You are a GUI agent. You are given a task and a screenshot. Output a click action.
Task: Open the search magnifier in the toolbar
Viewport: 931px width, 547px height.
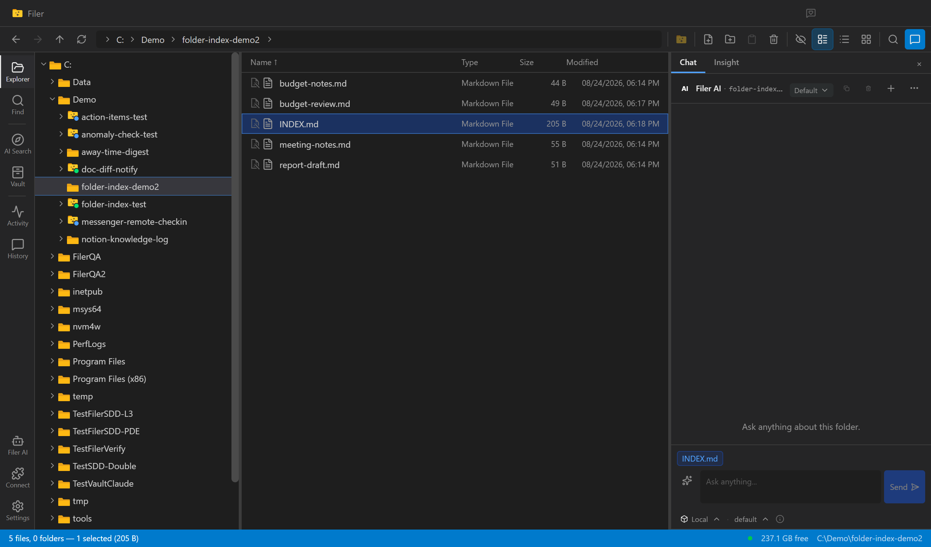pyautogui.click(x=893, y=40)
